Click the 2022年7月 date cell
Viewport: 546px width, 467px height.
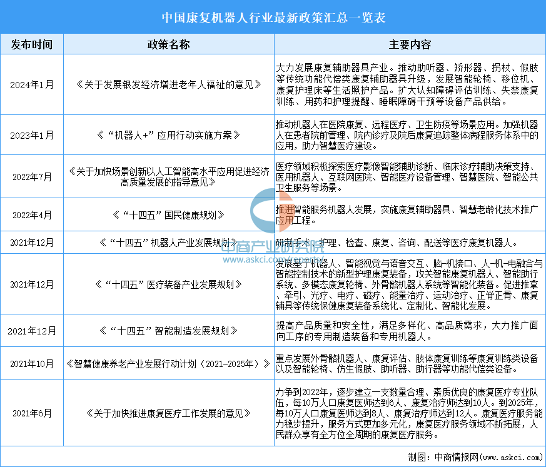pos(32,176)
